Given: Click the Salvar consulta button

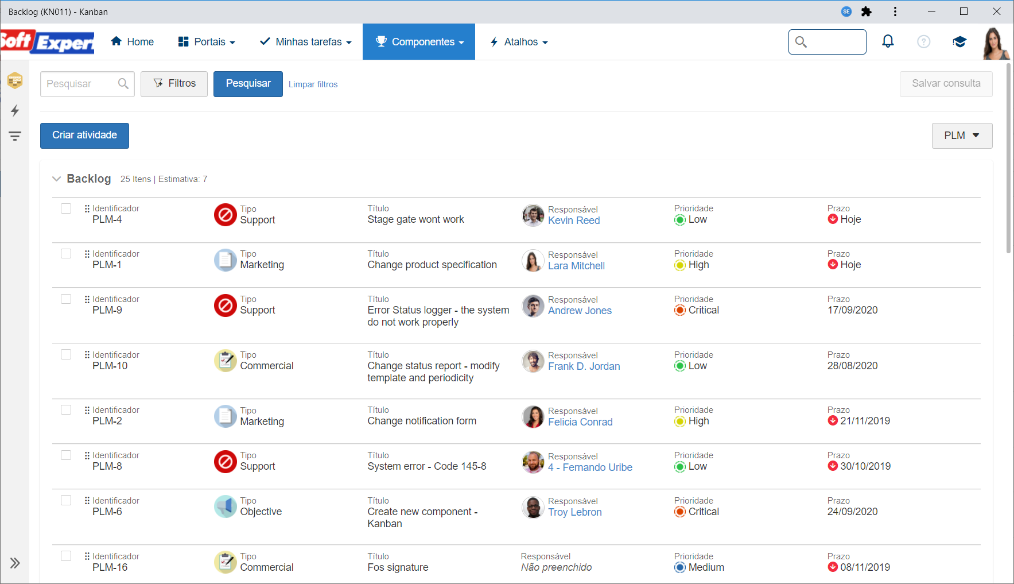Looking at the screenshot, I should tap(946, 84).
